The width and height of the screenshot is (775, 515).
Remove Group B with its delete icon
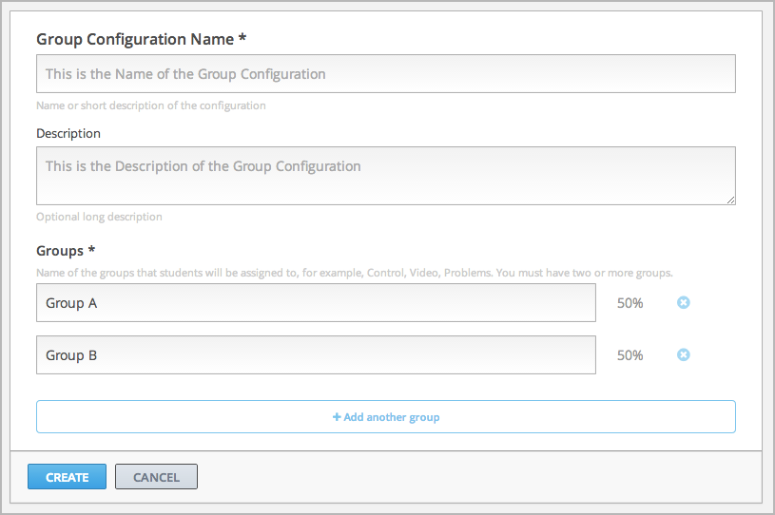coord(683,355)
